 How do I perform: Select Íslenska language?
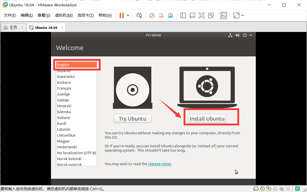[x=77, y=112]
